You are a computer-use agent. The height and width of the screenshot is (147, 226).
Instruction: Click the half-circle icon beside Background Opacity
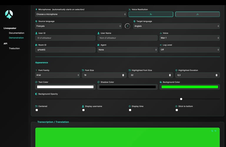point(36,94)
